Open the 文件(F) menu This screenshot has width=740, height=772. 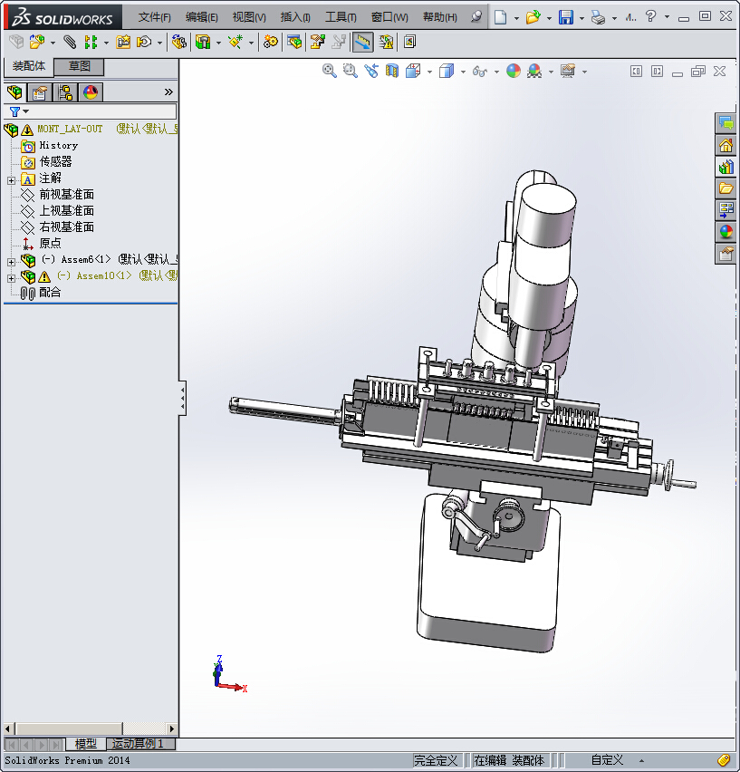pos(155,17)
